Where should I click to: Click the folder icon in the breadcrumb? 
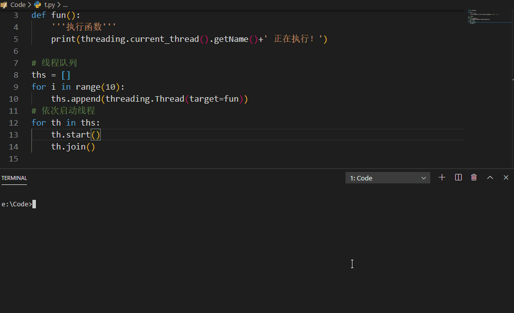[x=4, y=4]
